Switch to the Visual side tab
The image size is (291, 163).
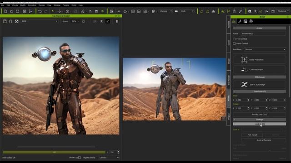point(229,62)
